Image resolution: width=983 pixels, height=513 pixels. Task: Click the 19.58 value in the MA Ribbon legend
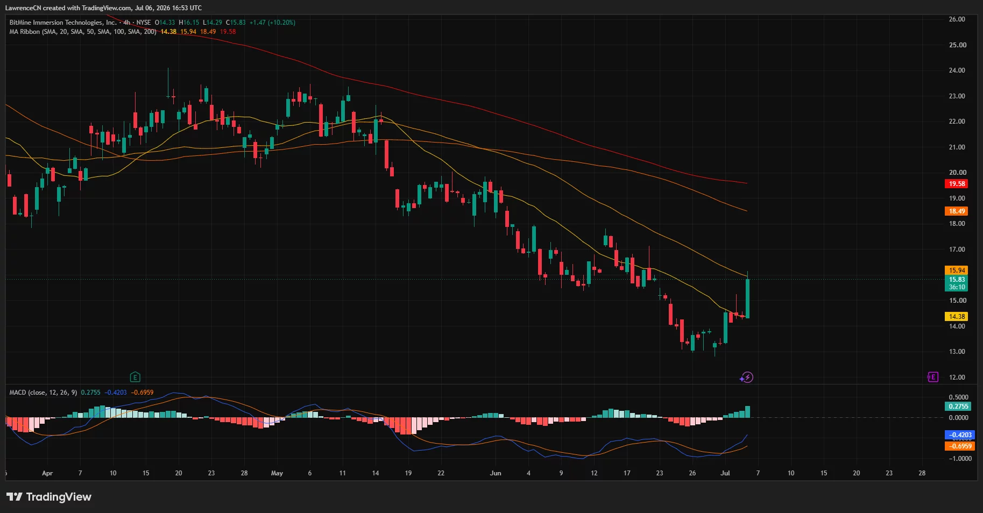(x=228, y=32)
